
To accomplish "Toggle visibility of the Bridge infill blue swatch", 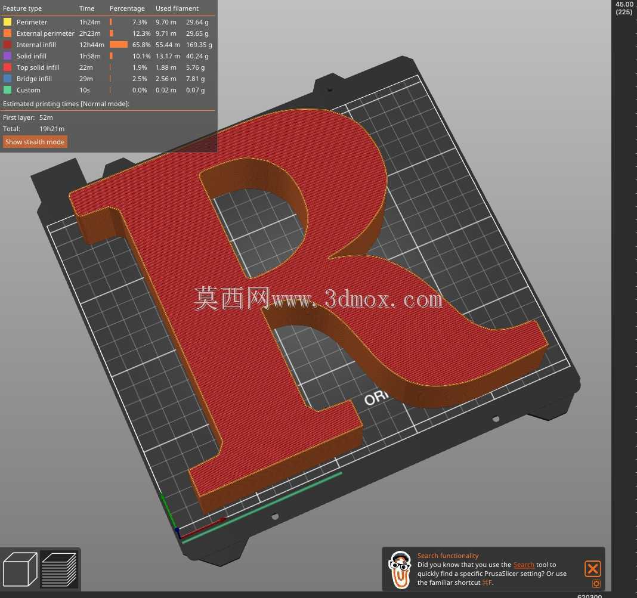I will coord(7,79).
